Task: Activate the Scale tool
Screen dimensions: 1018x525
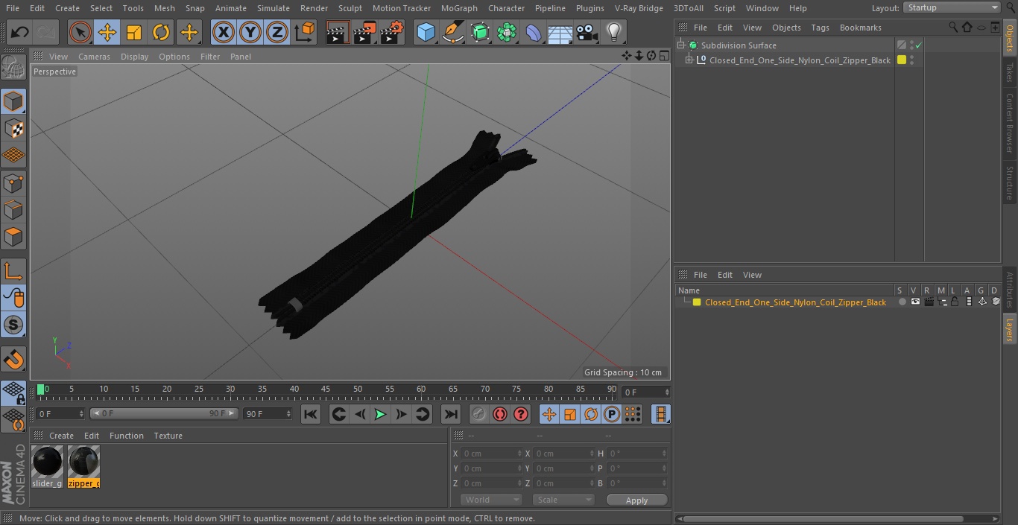Action: point(134,32)
